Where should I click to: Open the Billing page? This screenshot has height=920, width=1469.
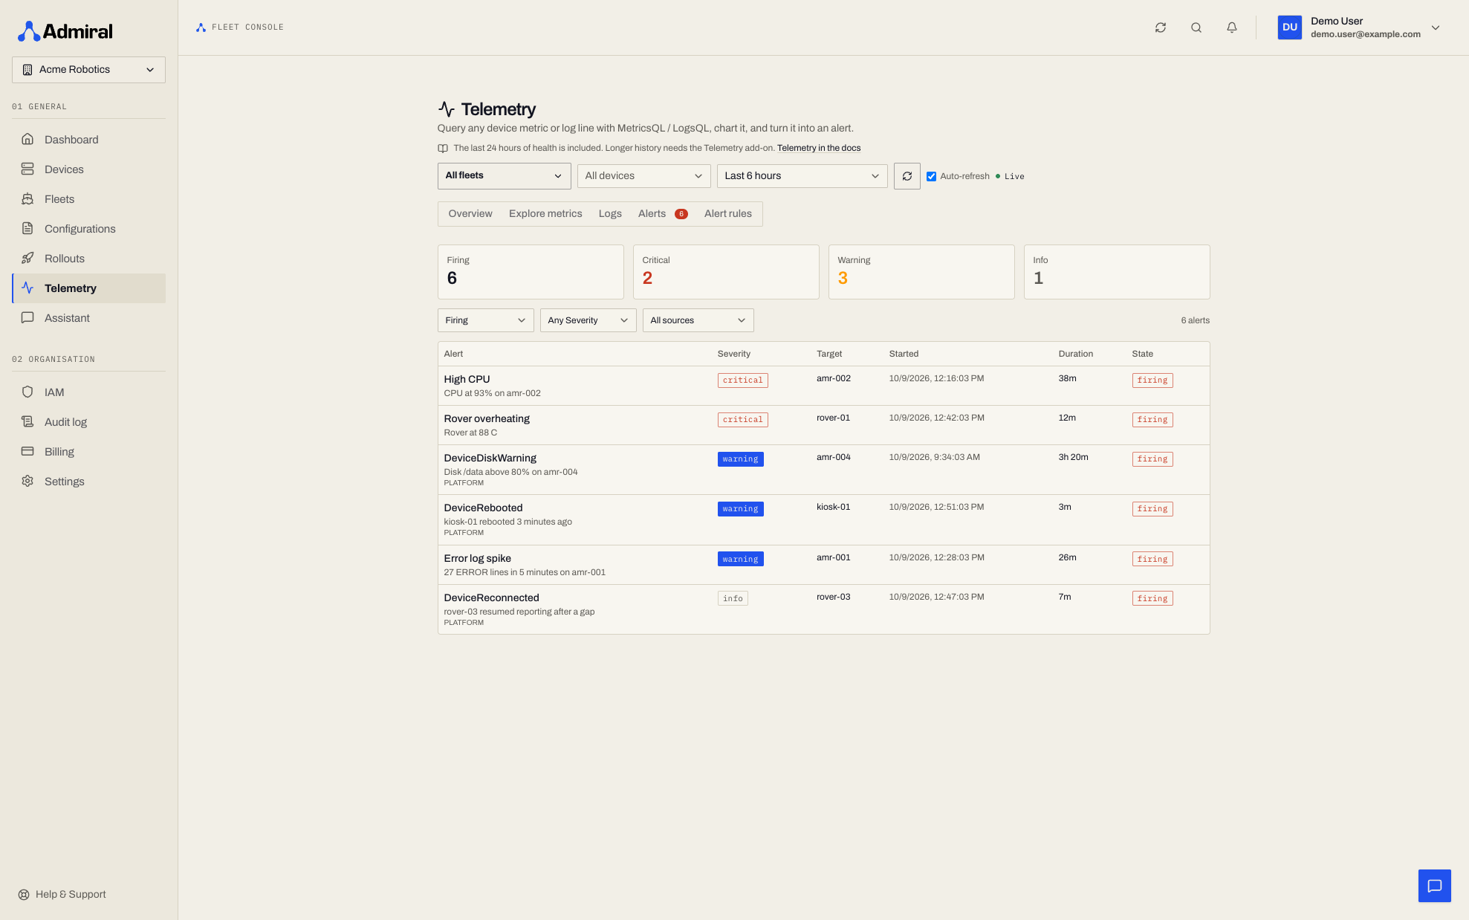coord(88,452)
